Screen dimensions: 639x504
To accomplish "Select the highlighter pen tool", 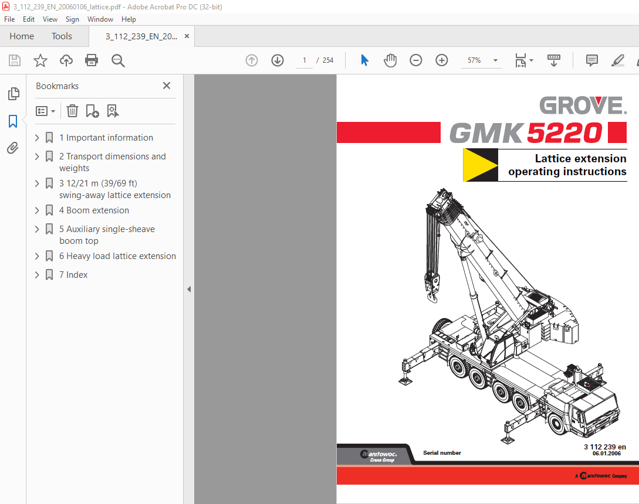I will pyautogui.click(x=618, y=60).
